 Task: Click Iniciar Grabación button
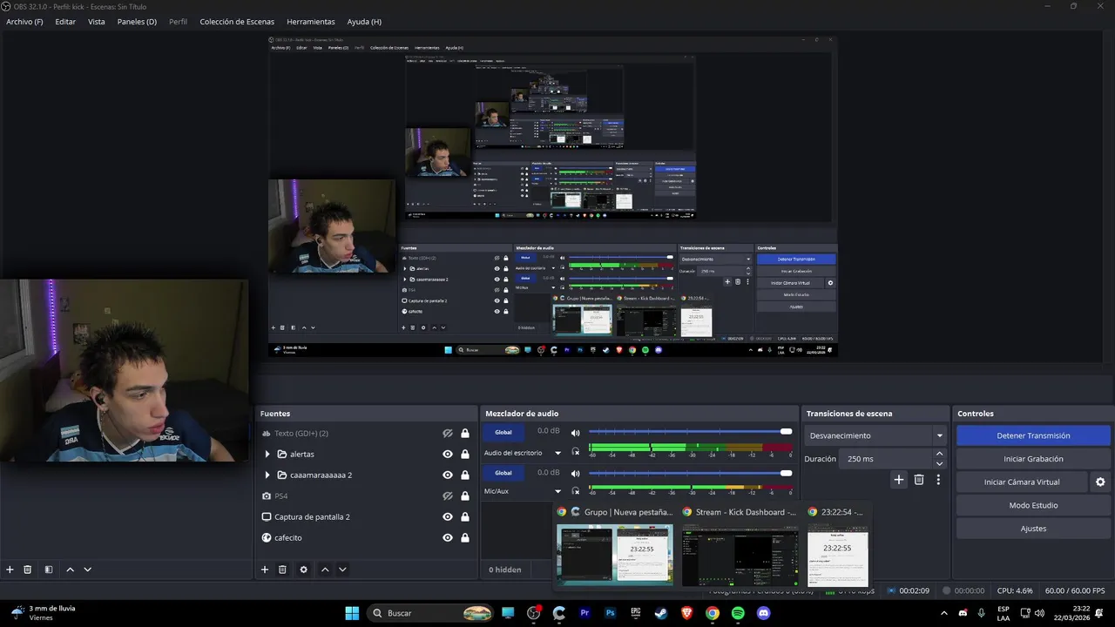pyautogui.click(x=1033, y=459)
